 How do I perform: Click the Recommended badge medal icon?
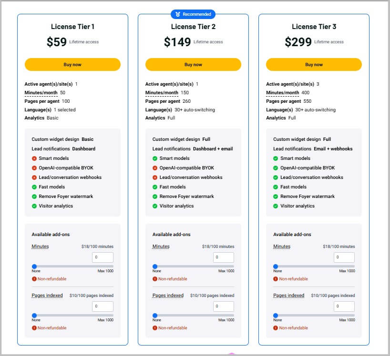coord(177,14)
